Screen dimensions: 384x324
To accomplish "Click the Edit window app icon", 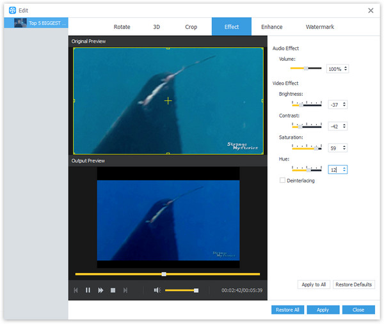I will [x=12, y=10].
